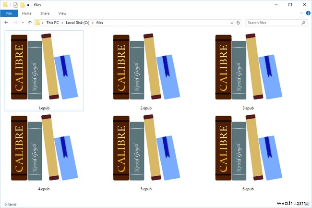Select the 2.epub Calibre file icon
The height and width of the screenshot is (208, 312).
146,66
